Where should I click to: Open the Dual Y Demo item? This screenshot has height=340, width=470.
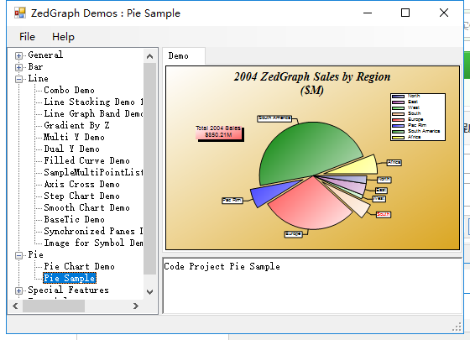point(71,149)
